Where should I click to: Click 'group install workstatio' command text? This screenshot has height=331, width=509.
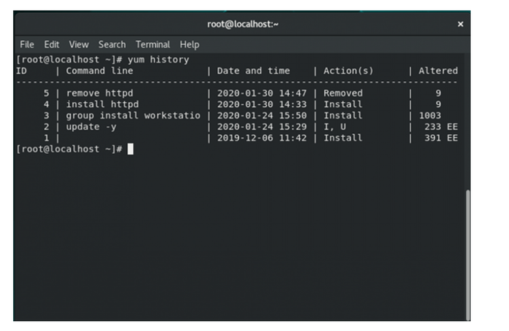click(x=133, y=116)
